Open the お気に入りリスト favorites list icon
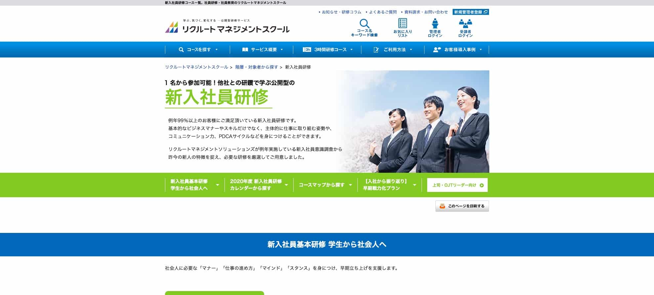Image resolution: width=654 pixels, height=295 pixels. click(402, 23)
